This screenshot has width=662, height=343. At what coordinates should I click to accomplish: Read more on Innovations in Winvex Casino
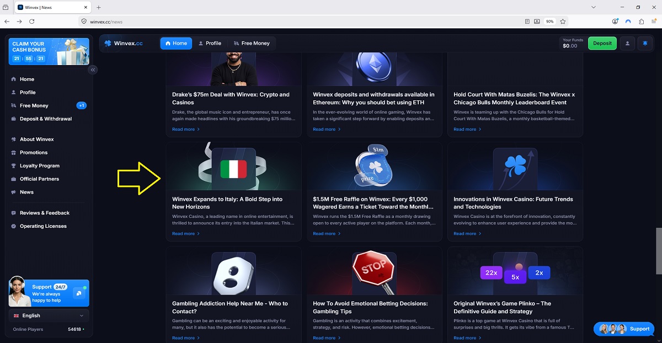pyautogui.click(x=467, y=234)
